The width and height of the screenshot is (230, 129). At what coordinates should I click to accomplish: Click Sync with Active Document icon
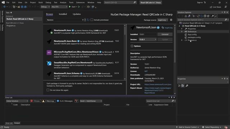(x=198, y=16)
